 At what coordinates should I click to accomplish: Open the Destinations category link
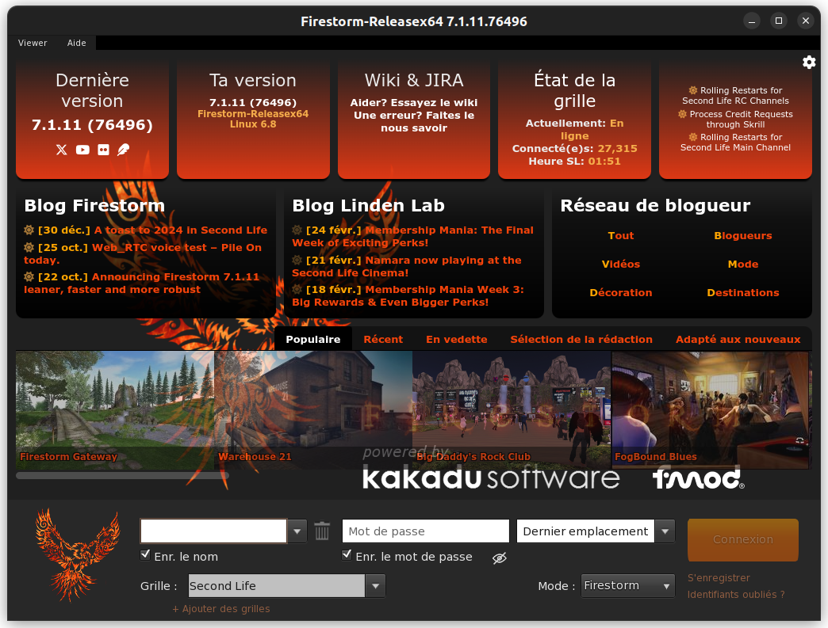coord(743,293)
